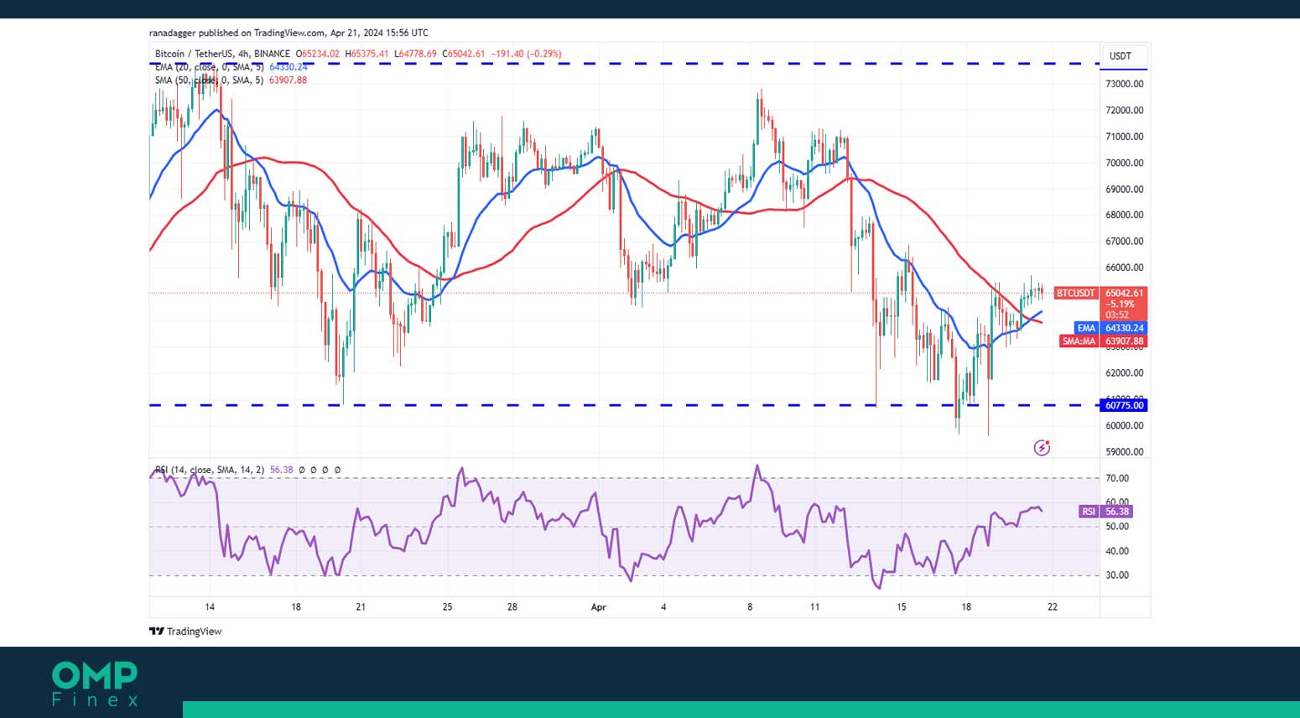This screenshot has height=718, width=1300.
Task: Click the 73000.00 price axis label
Action: (x=1124, y=84)
